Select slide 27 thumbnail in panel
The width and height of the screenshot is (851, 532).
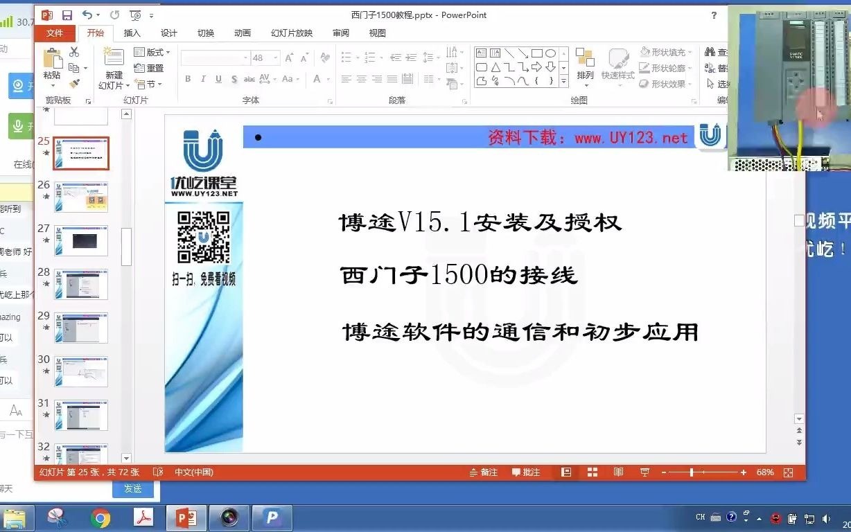pyautogui.click(x=81, y=240)
